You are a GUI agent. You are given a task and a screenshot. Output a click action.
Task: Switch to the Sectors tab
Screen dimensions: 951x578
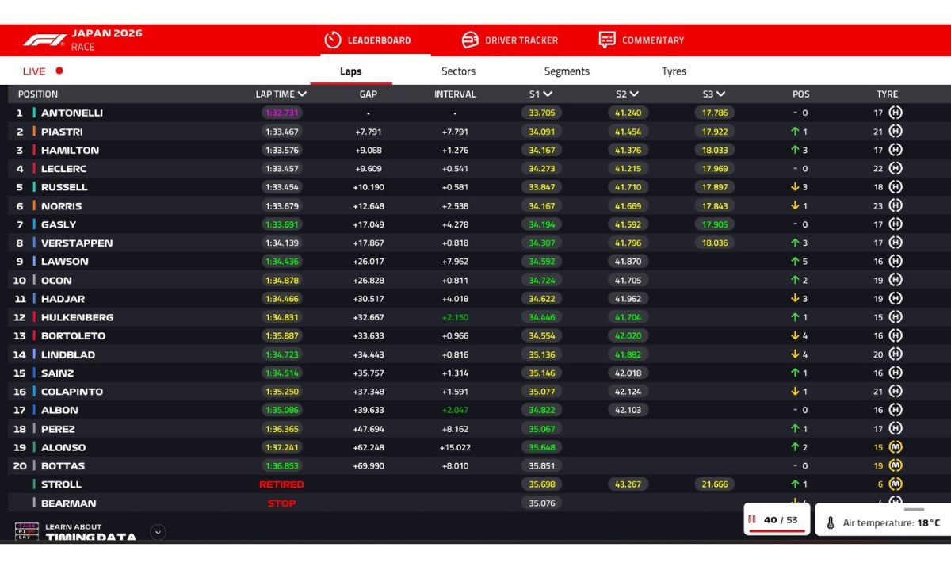coord(458,71)
